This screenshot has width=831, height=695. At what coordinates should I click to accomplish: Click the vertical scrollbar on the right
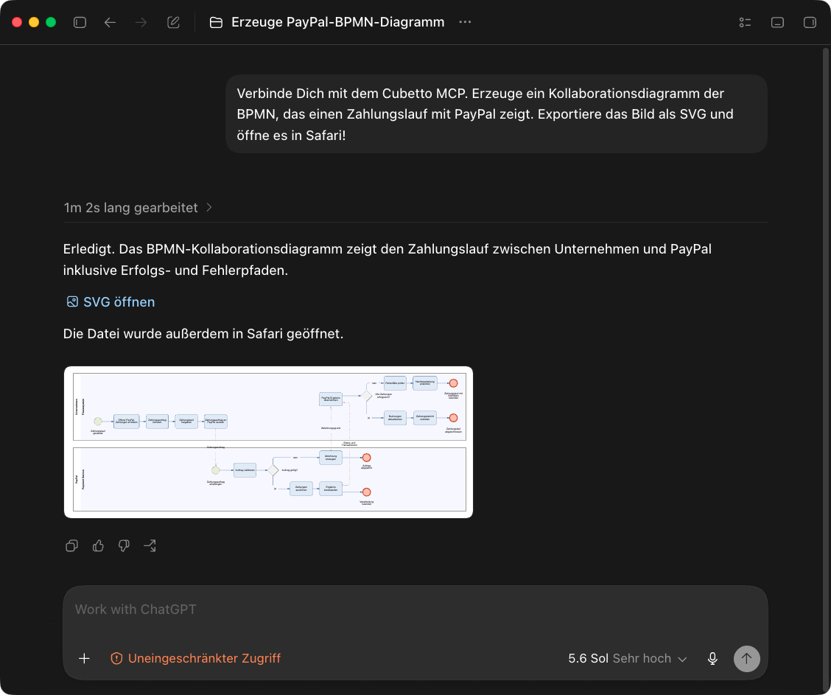pos(825,369)
